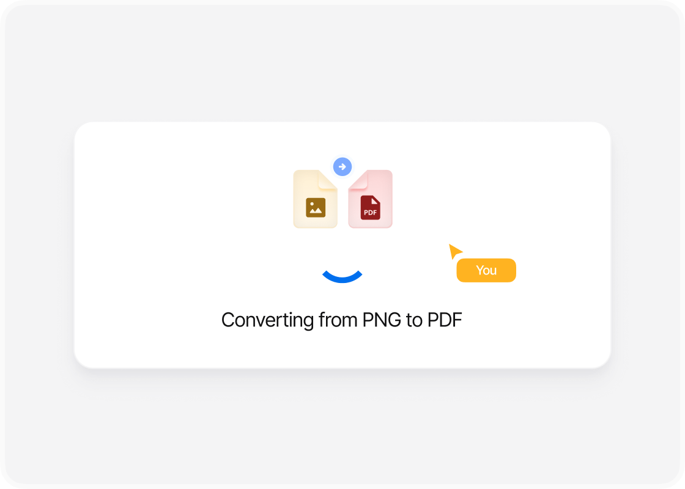
Task: Click the brown picture glyph
Action: pos(316,208)
